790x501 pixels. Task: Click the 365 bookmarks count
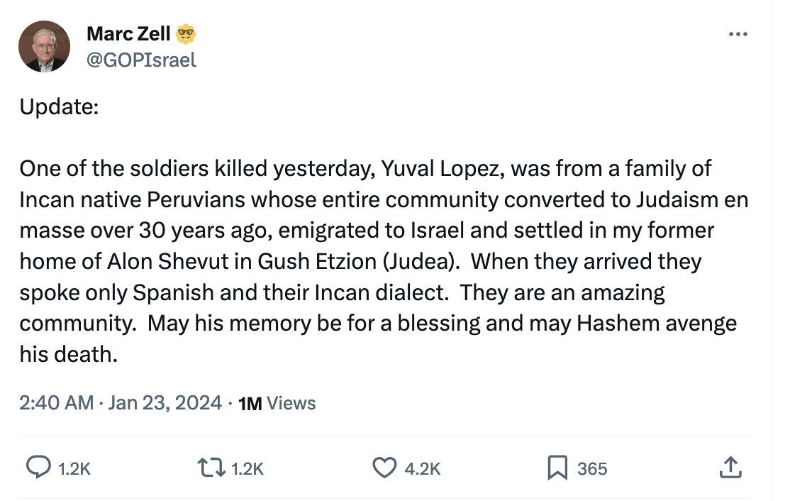592,468
